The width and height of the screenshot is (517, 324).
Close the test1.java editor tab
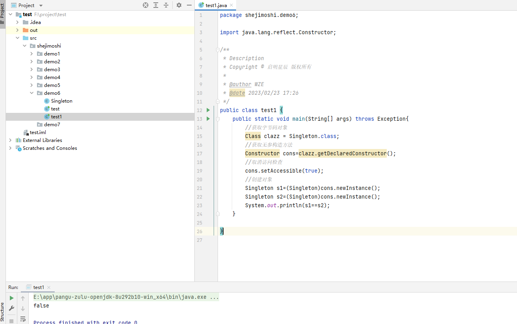click(x=231, y=6)
